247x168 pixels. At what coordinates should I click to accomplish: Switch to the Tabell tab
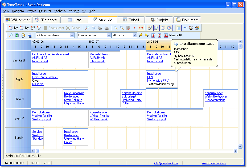[131, 20]
